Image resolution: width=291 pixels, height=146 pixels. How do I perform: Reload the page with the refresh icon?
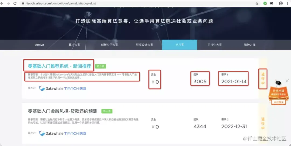coord(15,3)
